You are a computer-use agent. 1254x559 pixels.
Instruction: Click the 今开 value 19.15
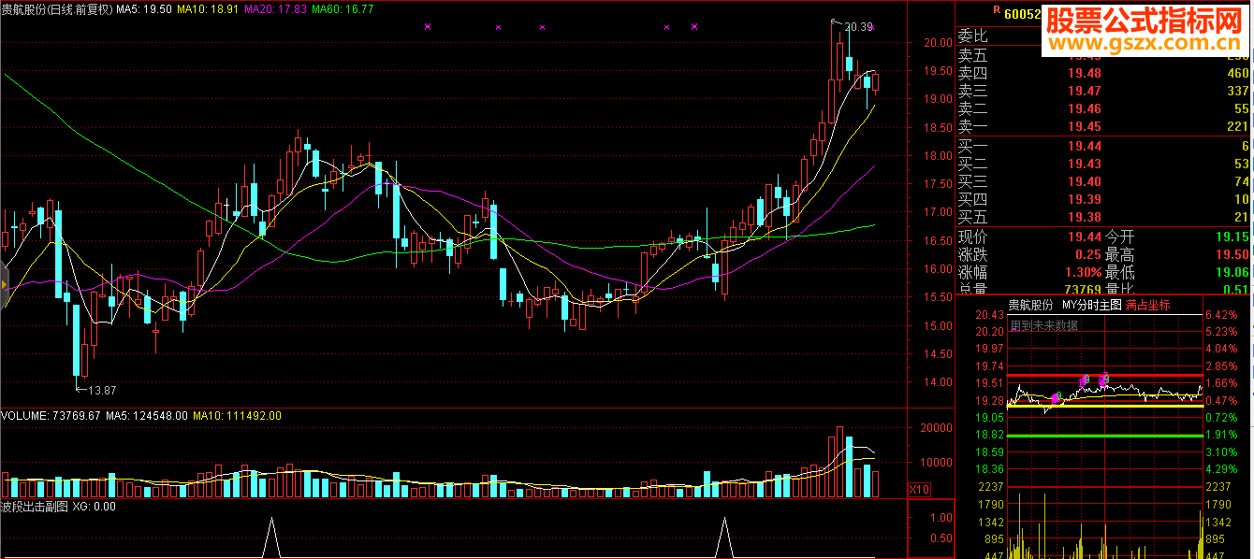(x=1232, y=237)
